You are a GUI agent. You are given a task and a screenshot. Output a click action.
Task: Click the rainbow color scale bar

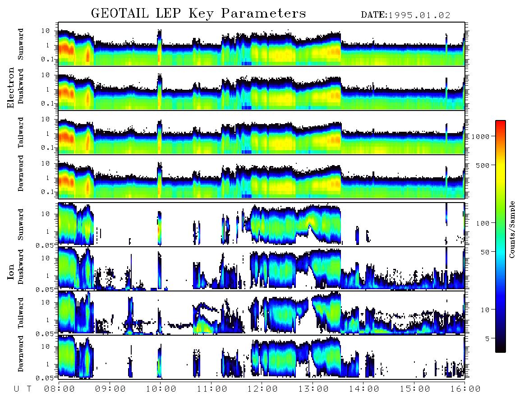click(500, 236)
